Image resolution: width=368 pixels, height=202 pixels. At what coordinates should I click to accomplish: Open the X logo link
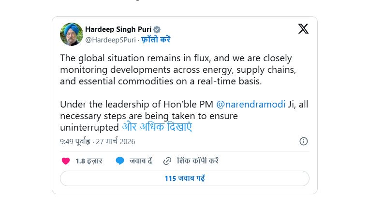point(303,29)
